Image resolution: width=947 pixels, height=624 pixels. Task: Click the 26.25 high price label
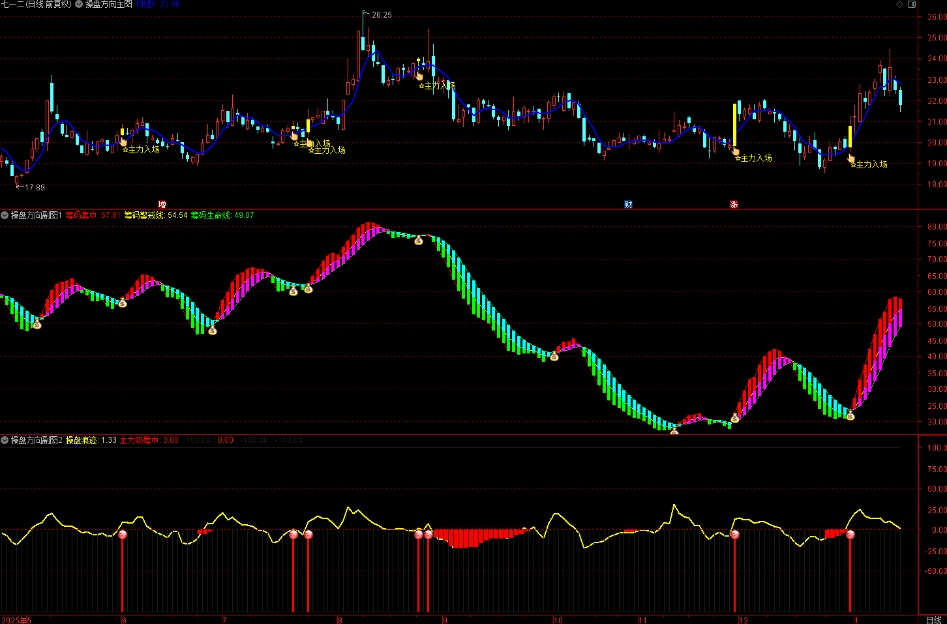(382, 15)
